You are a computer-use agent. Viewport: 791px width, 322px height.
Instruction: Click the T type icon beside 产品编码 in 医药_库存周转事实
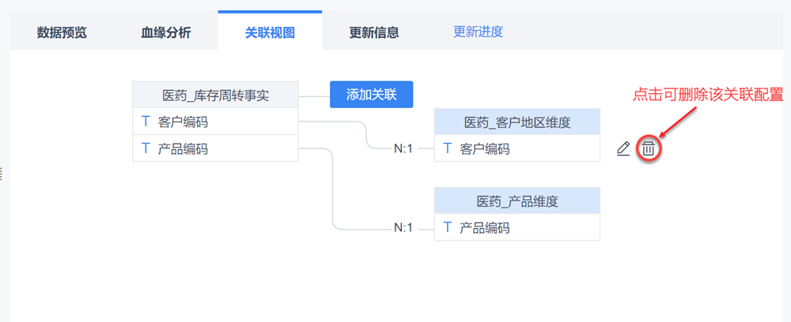pyautogui.click(x=145, y=148)
